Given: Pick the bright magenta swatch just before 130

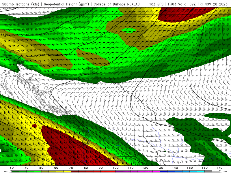Looking at the screenshot, I should (x=156, y=171).
